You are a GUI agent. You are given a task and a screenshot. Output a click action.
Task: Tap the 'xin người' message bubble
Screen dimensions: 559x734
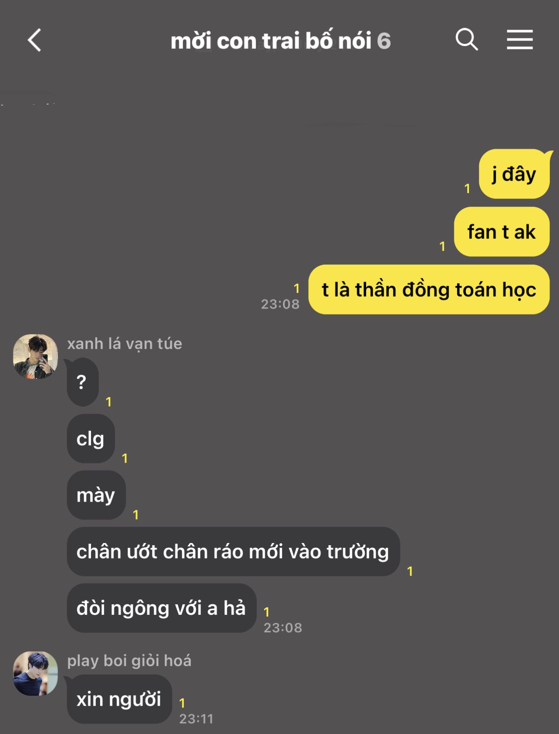pos(119,699)
